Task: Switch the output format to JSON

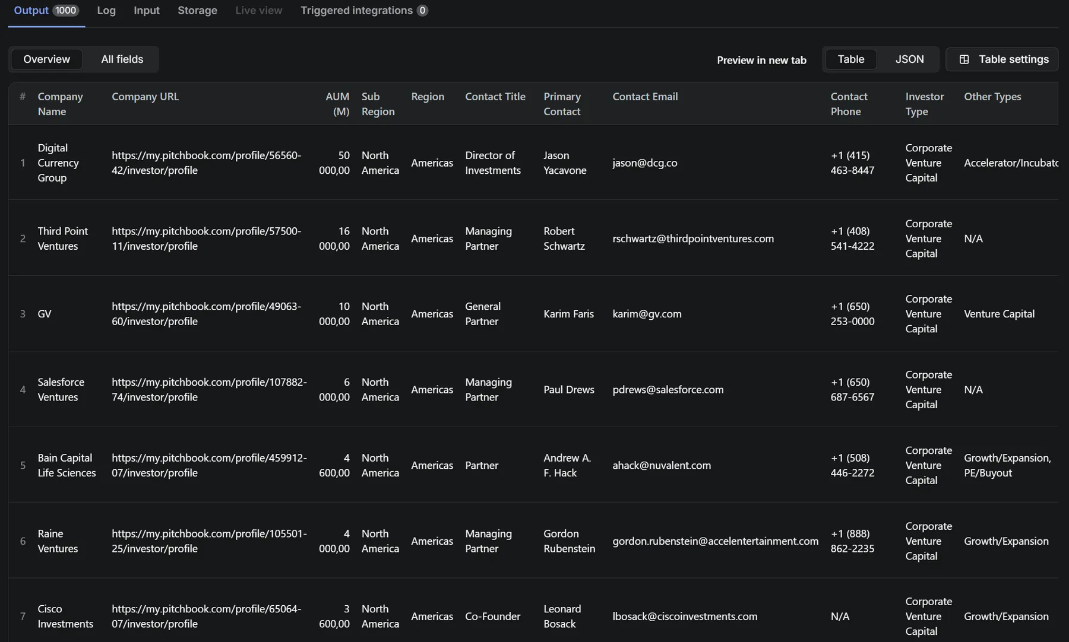Action: (x=909, y=59)
